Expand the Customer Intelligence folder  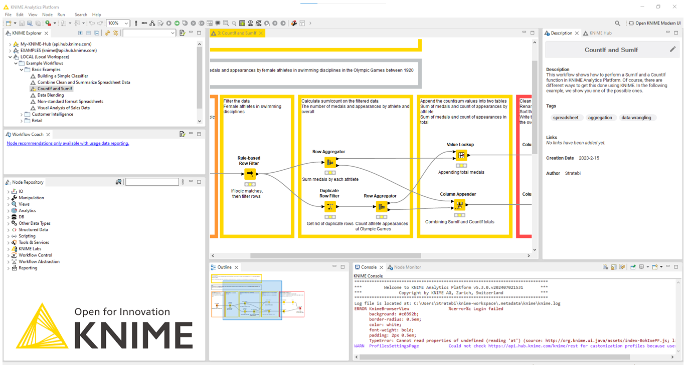pos(22,114)
